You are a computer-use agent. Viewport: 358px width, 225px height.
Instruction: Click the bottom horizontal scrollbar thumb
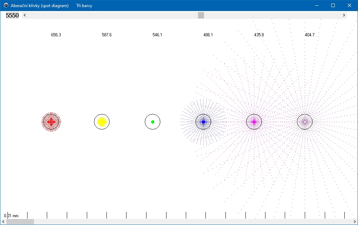click(20, 222)
